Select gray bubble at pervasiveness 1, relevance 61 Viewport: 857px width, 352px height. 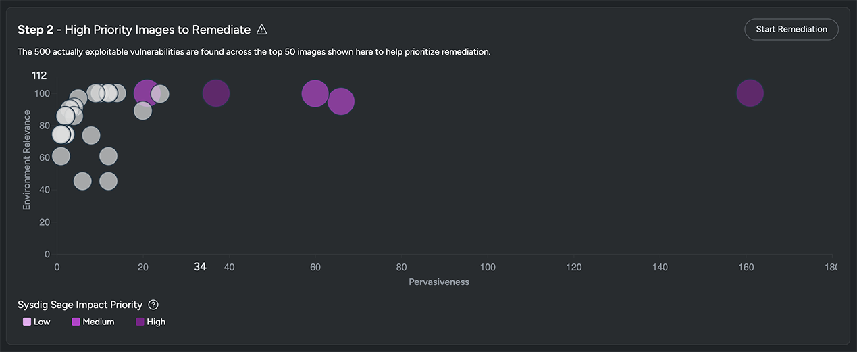point(61,156)
